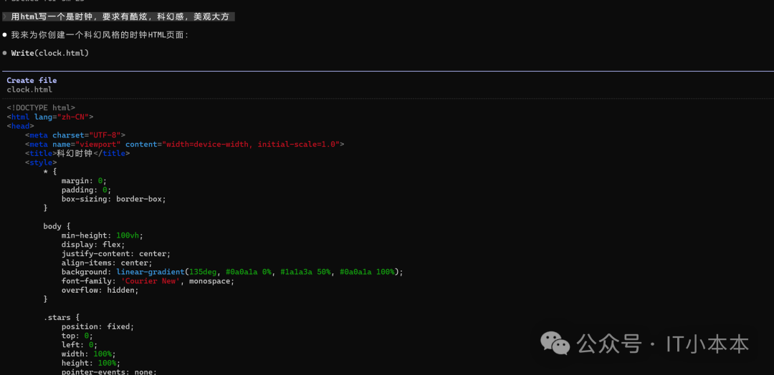
Task: Click the 'top: 0;' line
Action: (77, 336)
